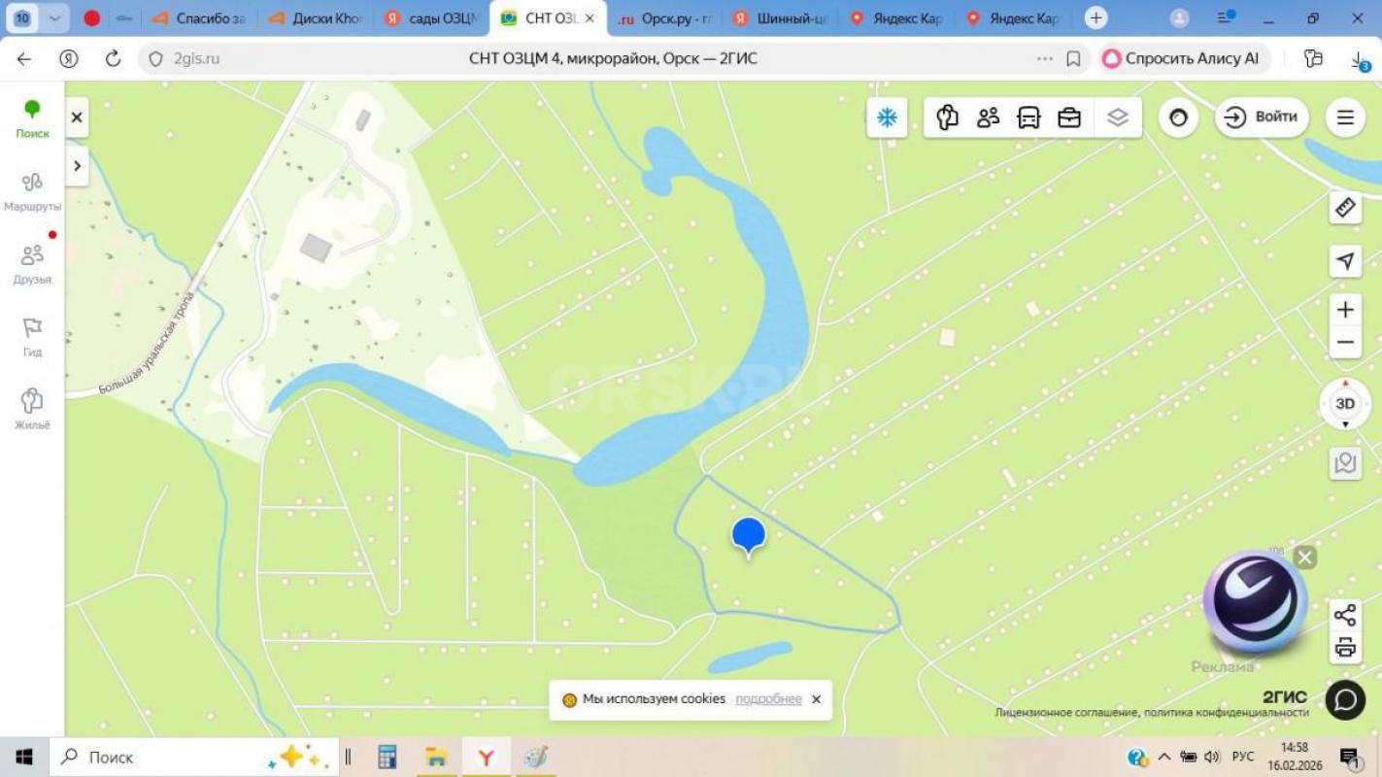This screenshot has width=1382, height=777.
Task: Open the arrow below the 3D button
Action: pyautogui.click(x=1344, y=424)
